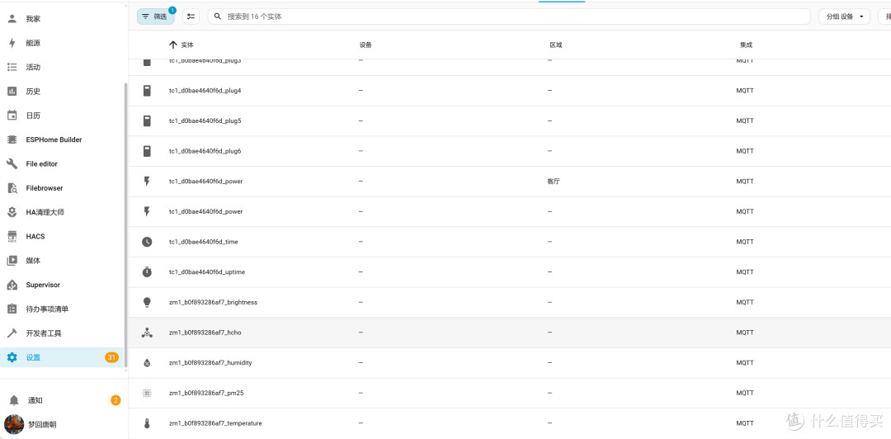The width and height of the screenshot is (891, 439).
Task: Open the 能源 lightning icon
Action: click(12, 43)
